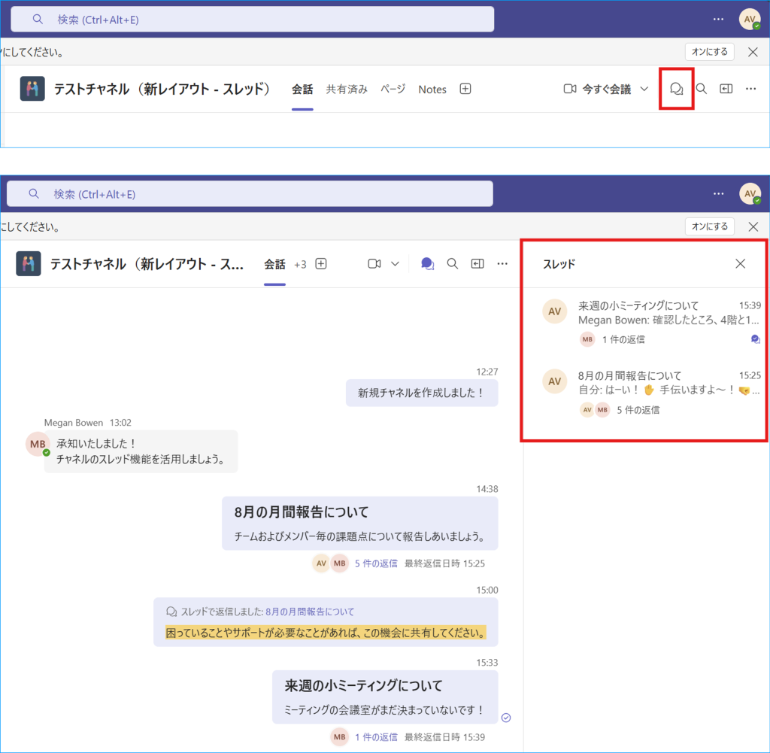Click search icon in upper channel header

pos(702,89)
